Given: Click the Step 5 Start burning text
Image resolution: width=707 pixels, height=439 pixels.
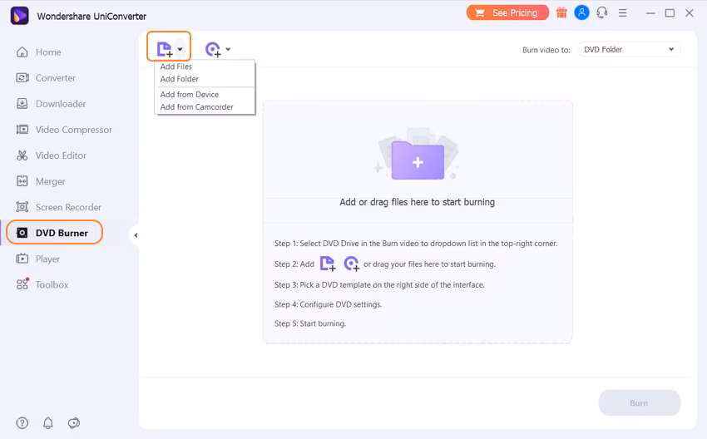Looking at the screenshot, I should click(310, 323).
